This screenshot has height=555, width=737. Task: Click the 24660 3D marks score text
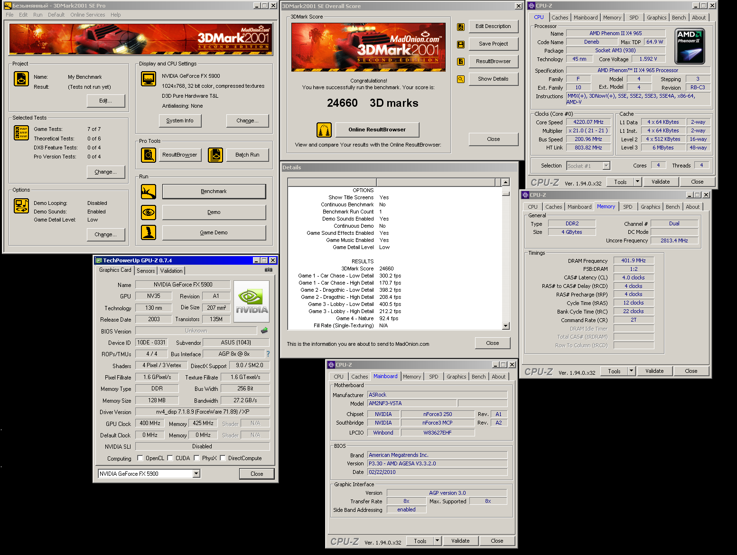pos(373,103)
